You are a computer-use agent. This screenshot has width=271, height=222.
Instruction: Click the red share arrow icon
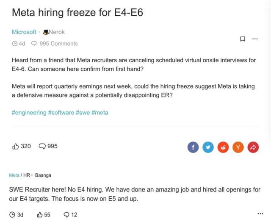point(253,147)
